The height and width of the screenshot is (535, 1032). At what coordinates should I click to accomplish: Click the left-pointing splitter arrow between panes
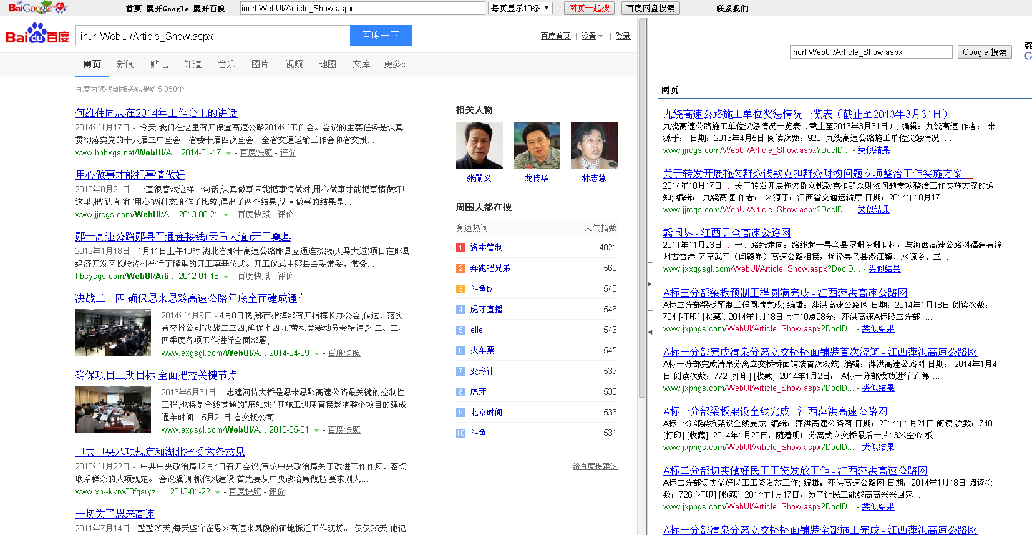click(x=650, y=332)
